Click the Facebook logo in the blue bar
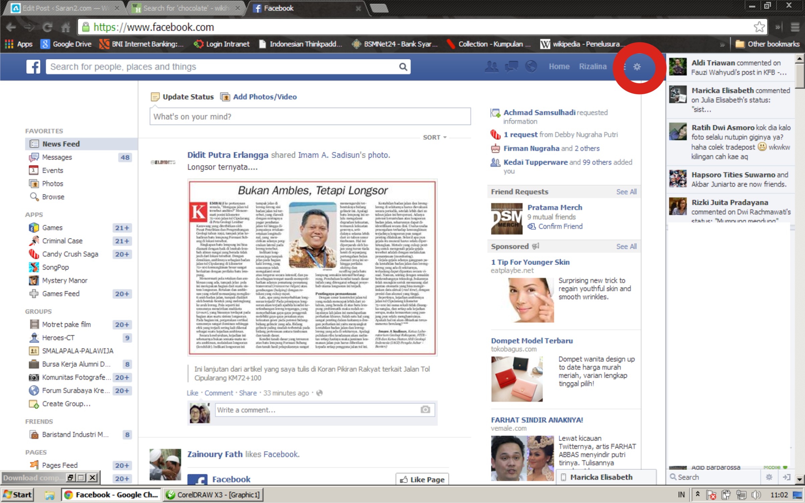805x503 pixels. [33, 66]
